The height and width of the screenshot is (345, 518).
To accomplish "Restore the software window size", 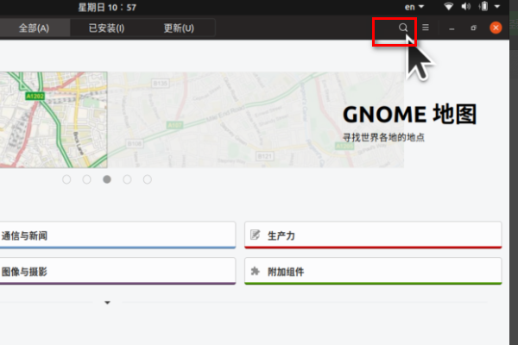I will pyautogui.click(x=473, y=28).
